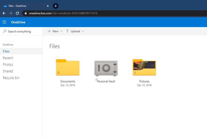Click the browser forward arrow
This screenshot has height=138, width=207.
point(11,13)
